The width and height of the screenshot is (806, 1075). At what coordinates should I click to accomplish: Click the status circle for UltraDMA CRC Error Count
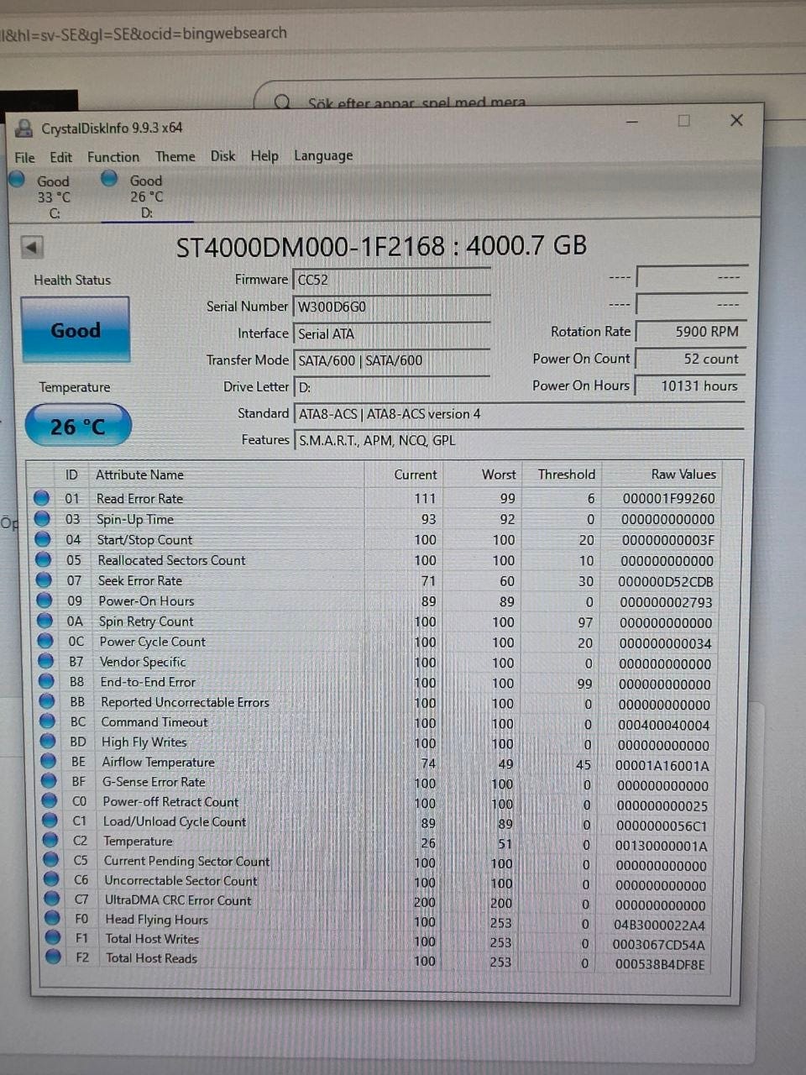(53, 899)
